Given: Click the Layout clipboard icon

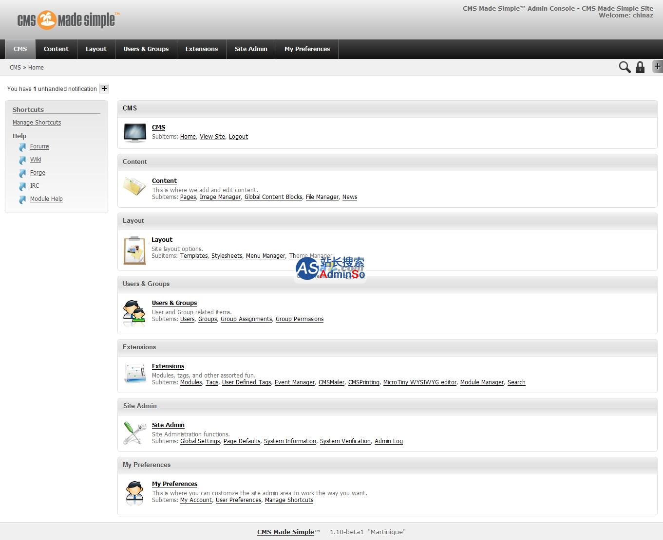Looking at the screenshot, I should (134, 250).
